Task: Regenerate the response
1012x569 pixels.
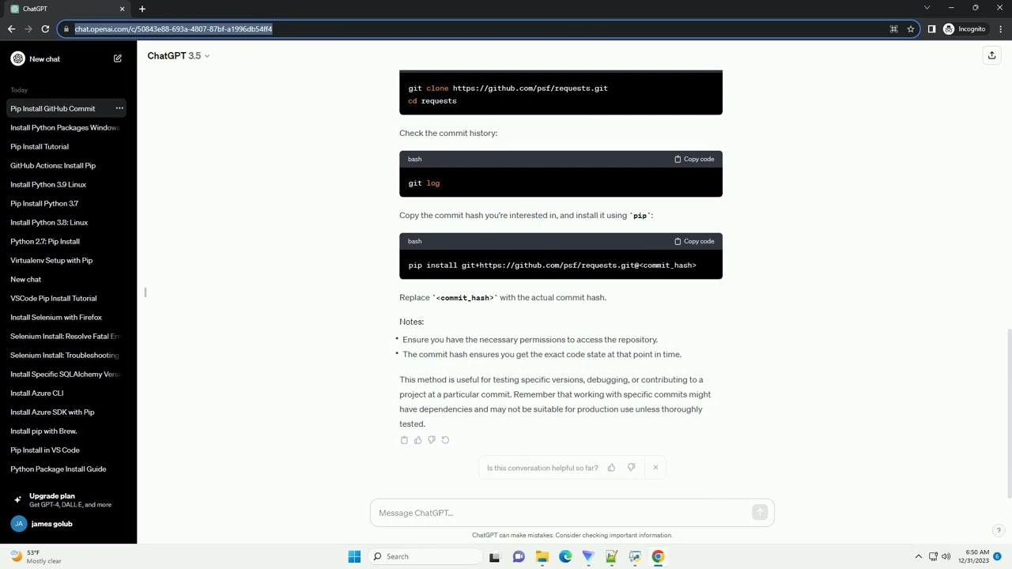Action: (445, 440)
